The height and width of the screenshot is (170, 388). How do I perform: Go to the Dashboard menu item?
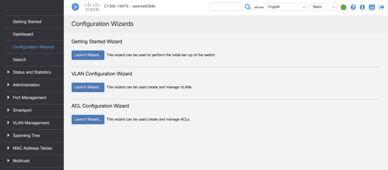23,34
